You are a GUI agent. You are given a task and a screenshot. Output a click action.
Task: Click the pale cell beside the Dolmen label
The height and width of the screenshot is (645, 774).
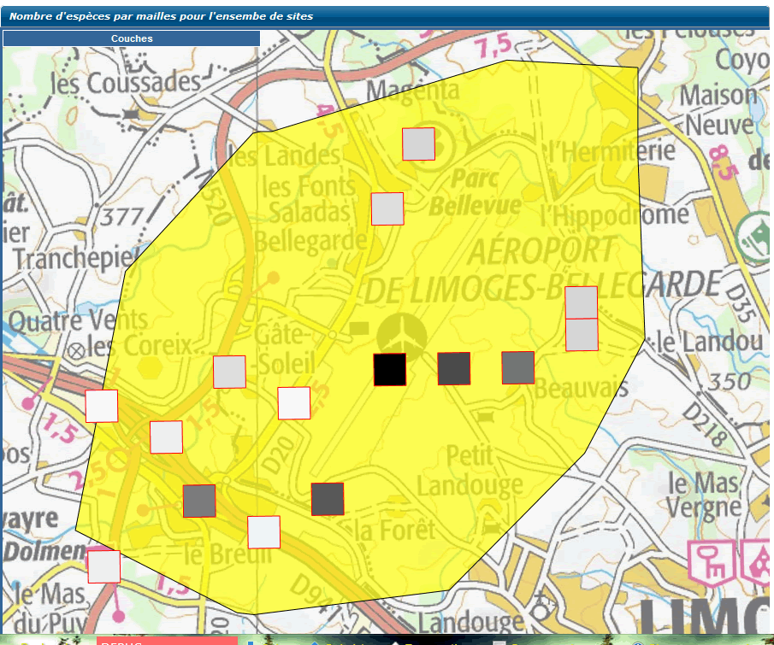(104, 566)
